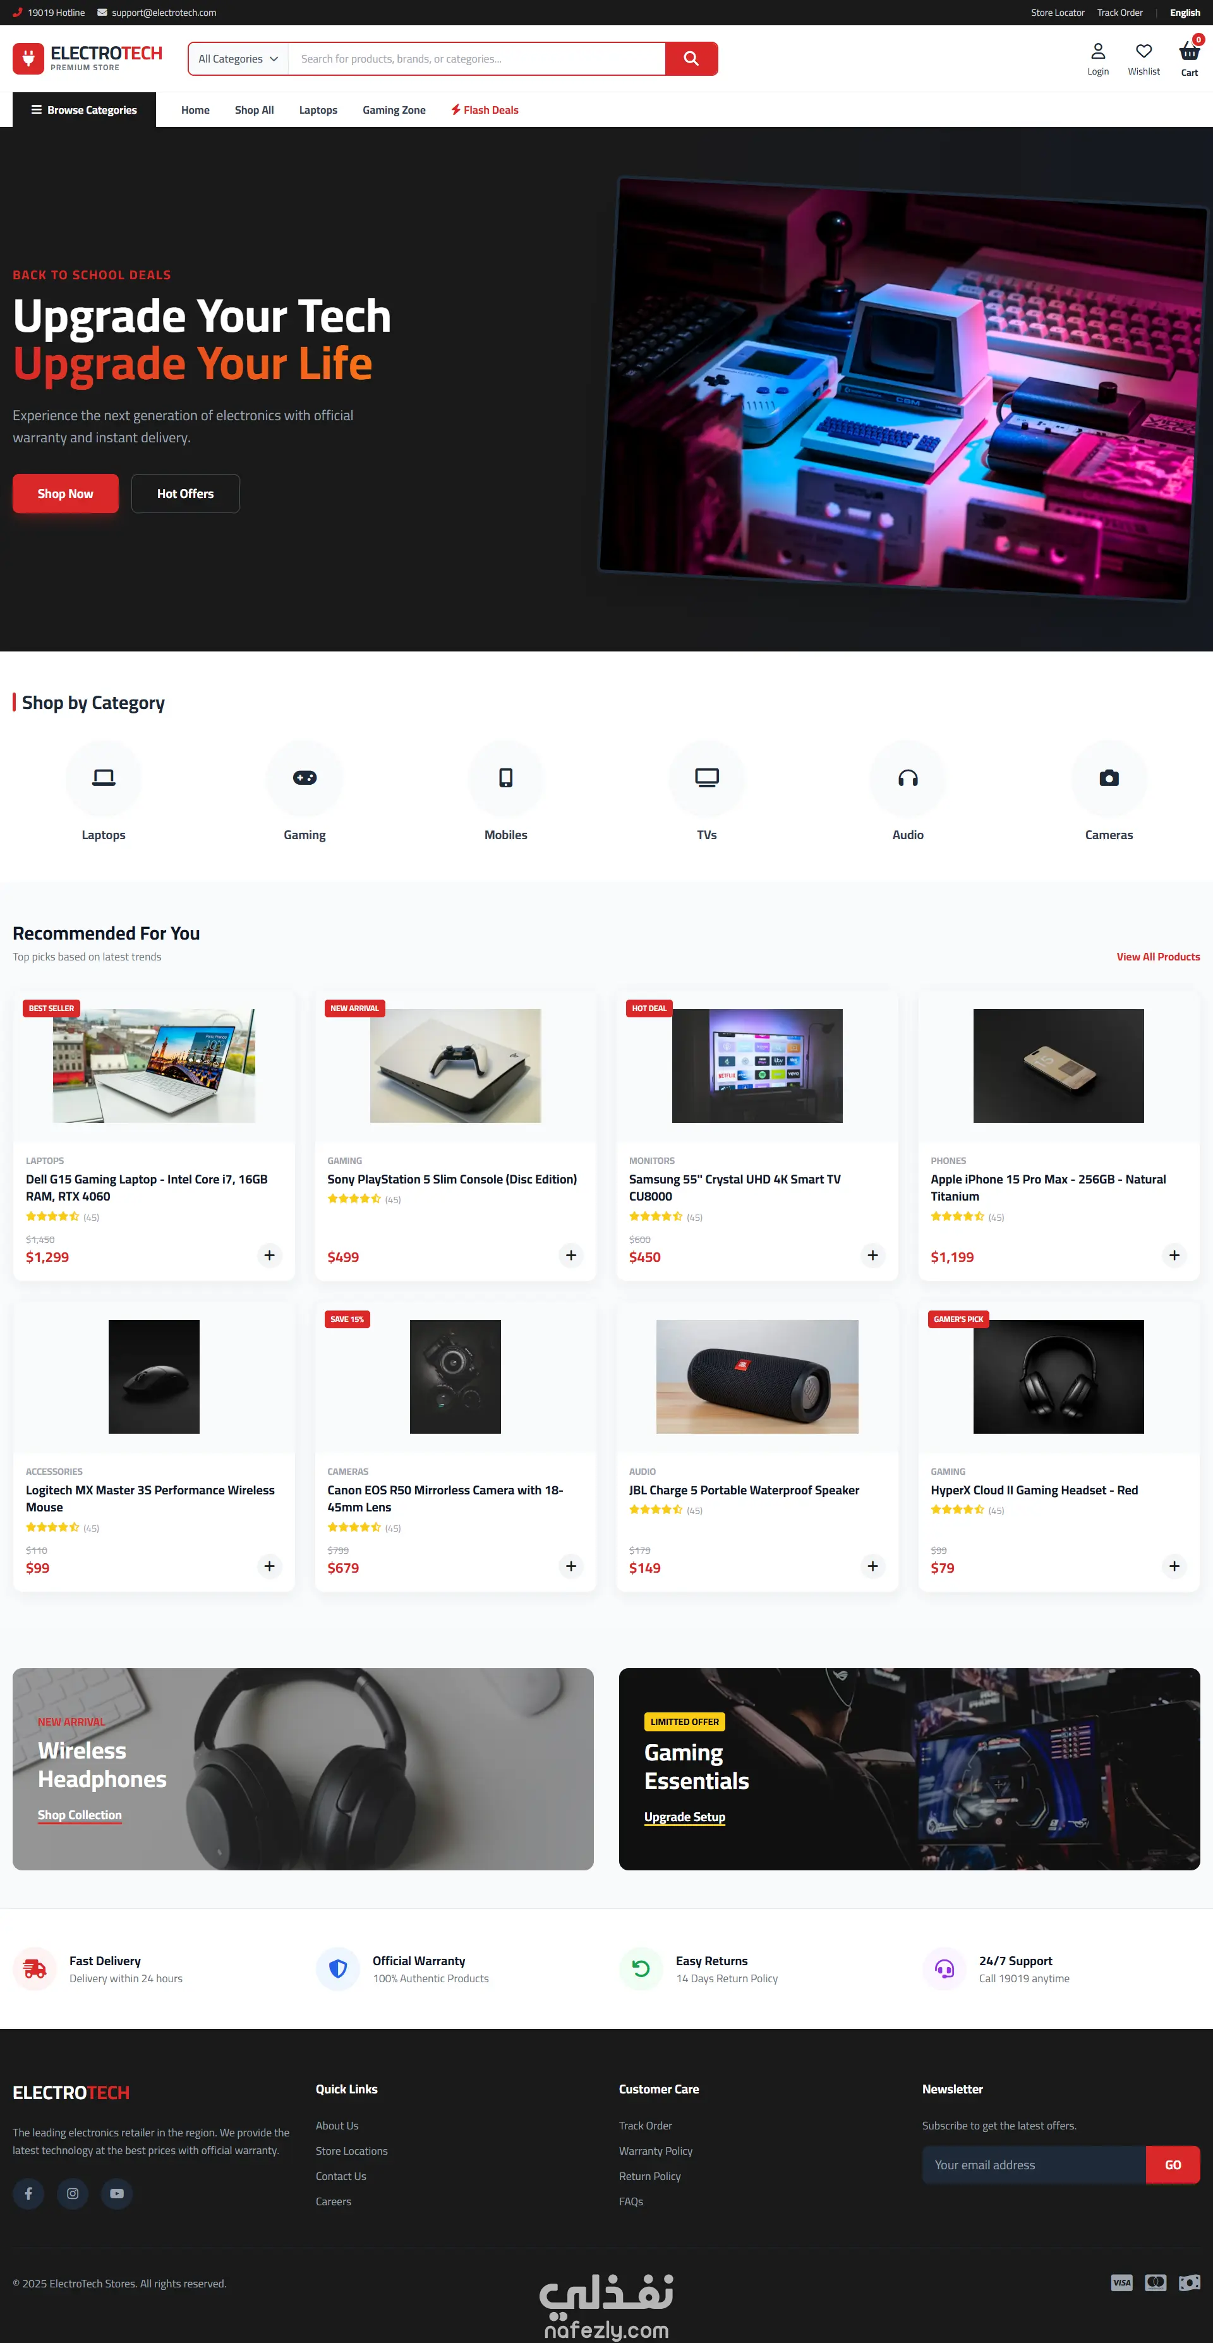Open the Dell G15 Gaming Laptop thumbnail

coord(154,1065)
